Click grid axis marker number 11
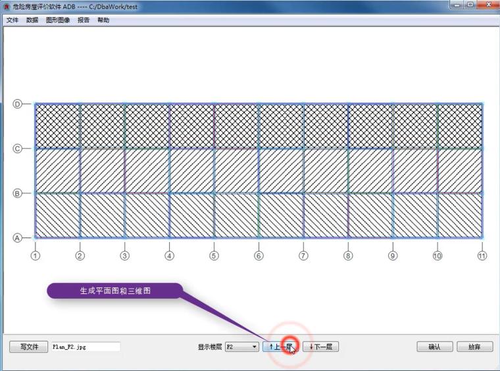 (482, 256)
